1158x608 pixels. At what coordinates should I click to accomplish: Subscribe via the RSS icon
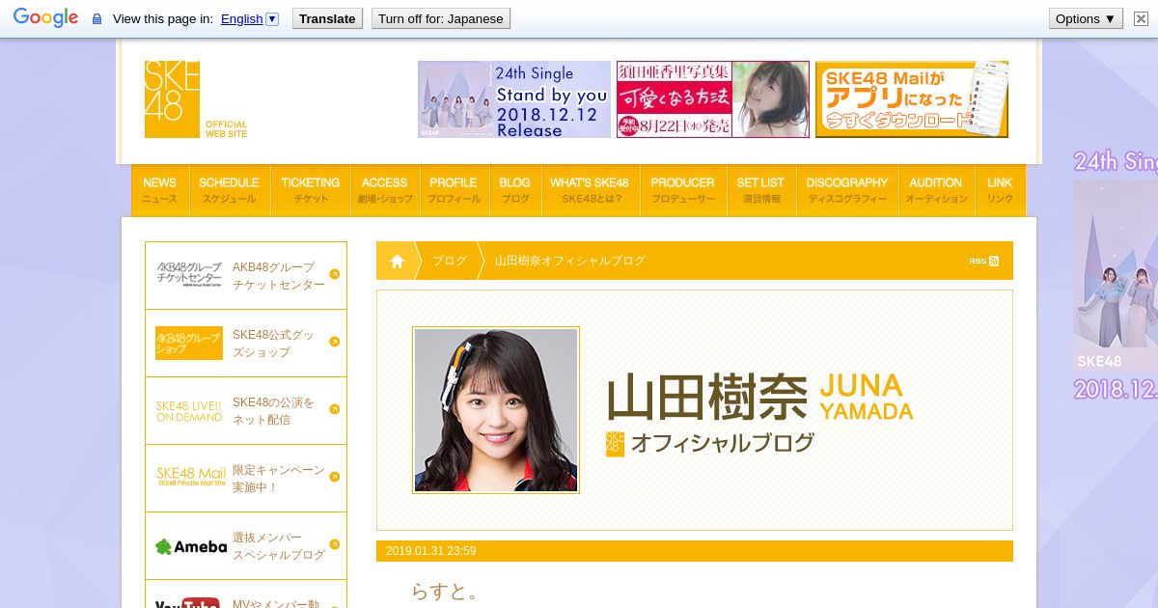tap(984, 261)
